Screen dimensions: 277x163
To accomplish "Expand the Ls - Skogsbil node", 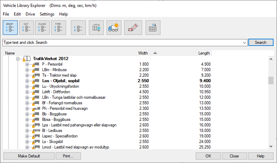I will coord(27,142).
